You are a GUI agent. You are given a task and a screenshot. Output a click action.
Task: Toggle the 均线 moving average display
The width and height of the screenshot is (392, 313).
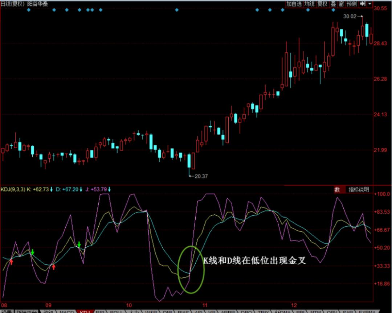[x=309, y=4]
